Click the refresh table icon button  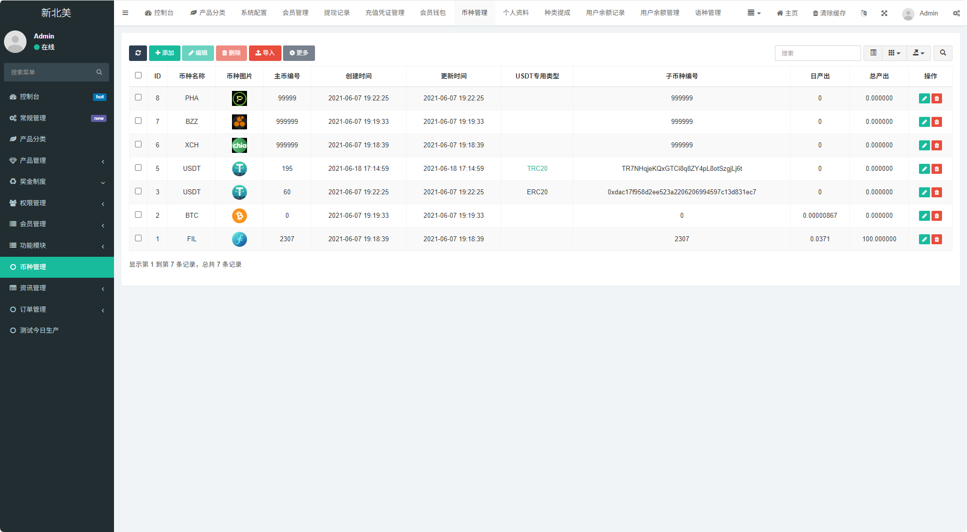click(x=138, y=53)
